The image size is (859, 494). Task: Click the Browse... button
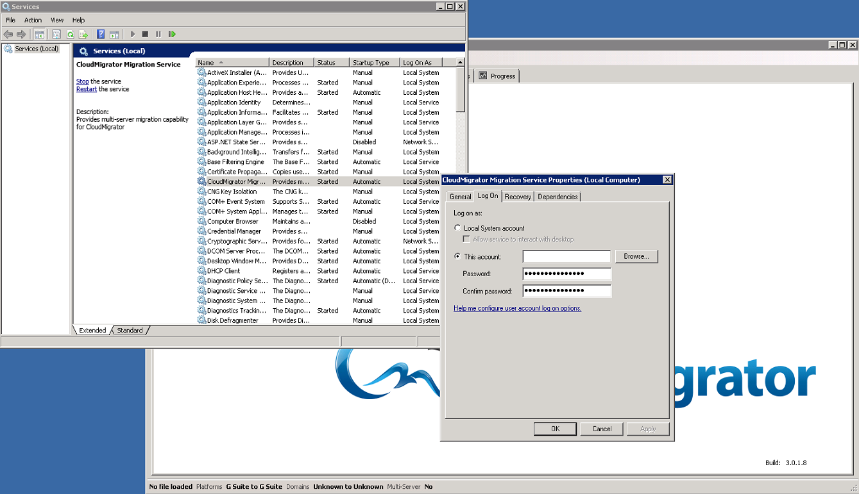[636, 256]
